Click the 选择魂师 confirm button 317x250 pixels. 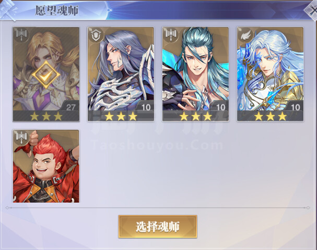tap(158, 227)
